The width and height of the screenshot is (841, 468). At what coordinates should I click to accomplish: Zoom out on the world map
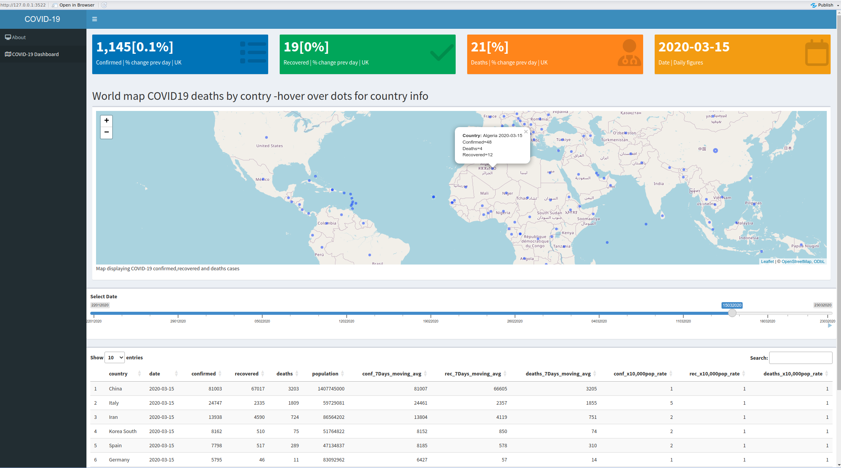click(x=106, y=132)
